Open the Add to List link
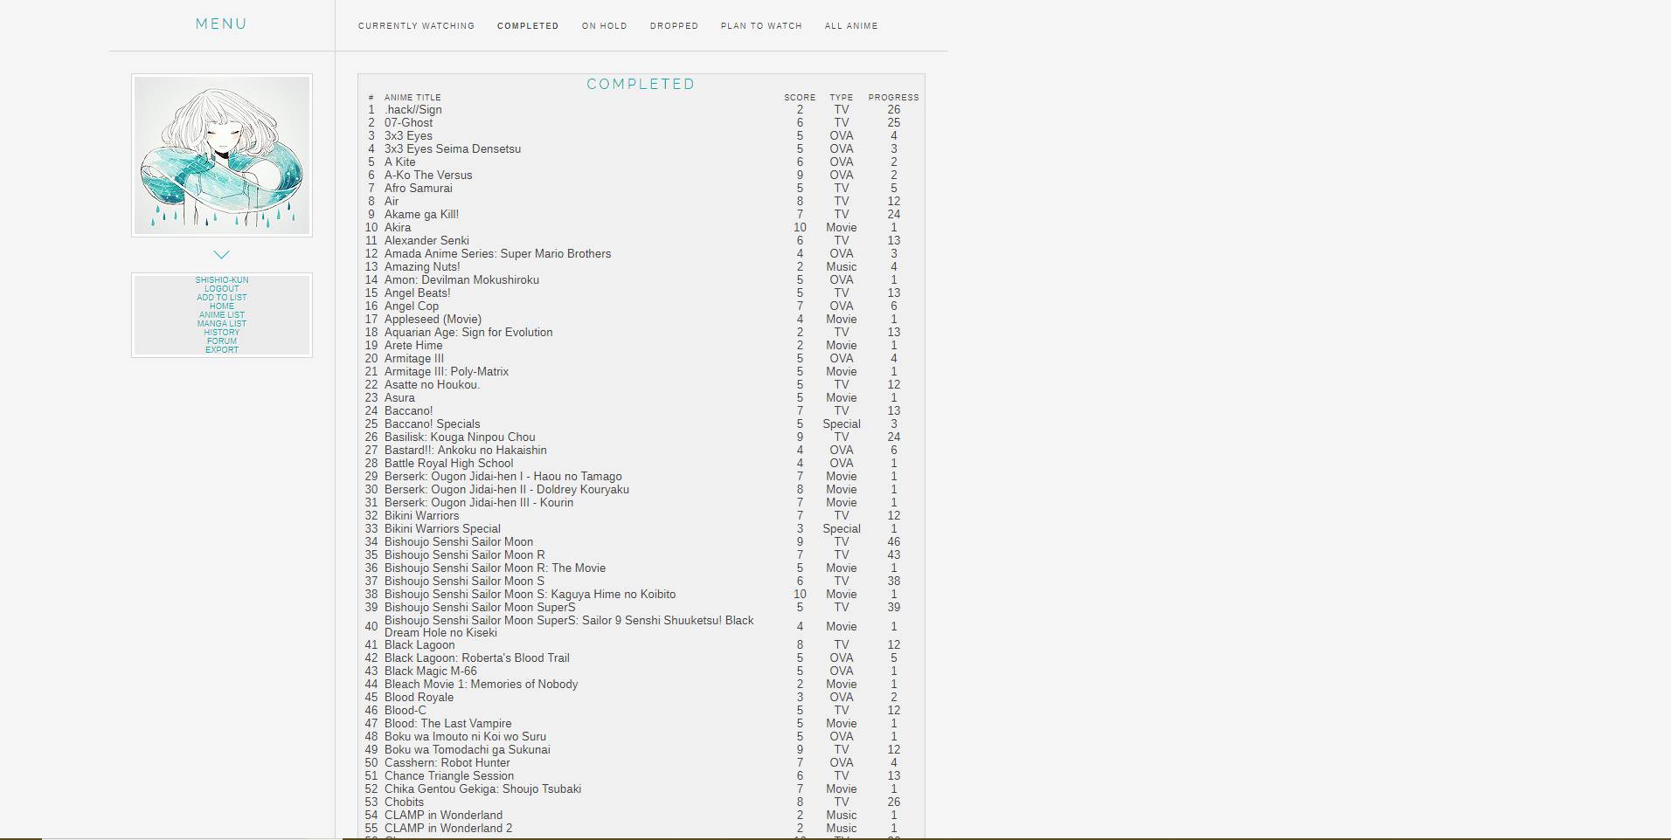This screenshot has width=1671, height=840. (222, 298)
